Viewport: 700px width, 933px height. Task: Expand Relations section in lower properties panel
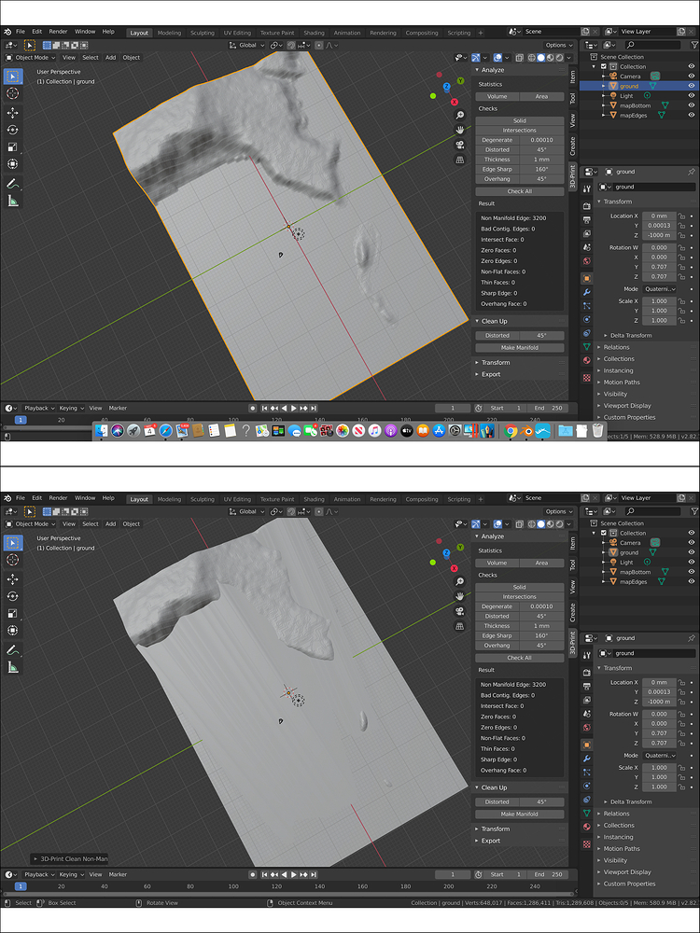616,814
